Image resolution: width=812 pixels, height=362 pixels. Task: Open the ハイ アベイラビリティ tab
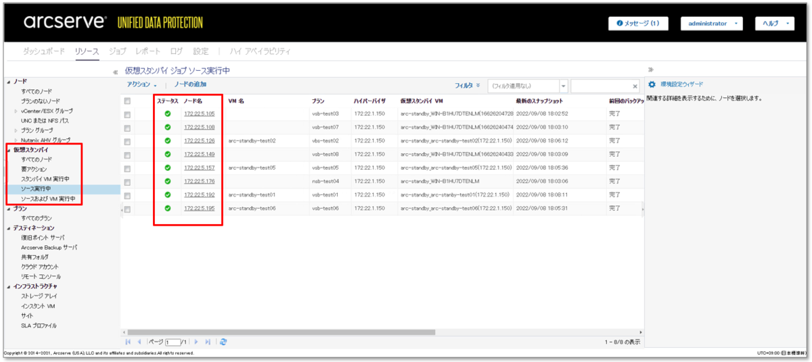[261, 51]
